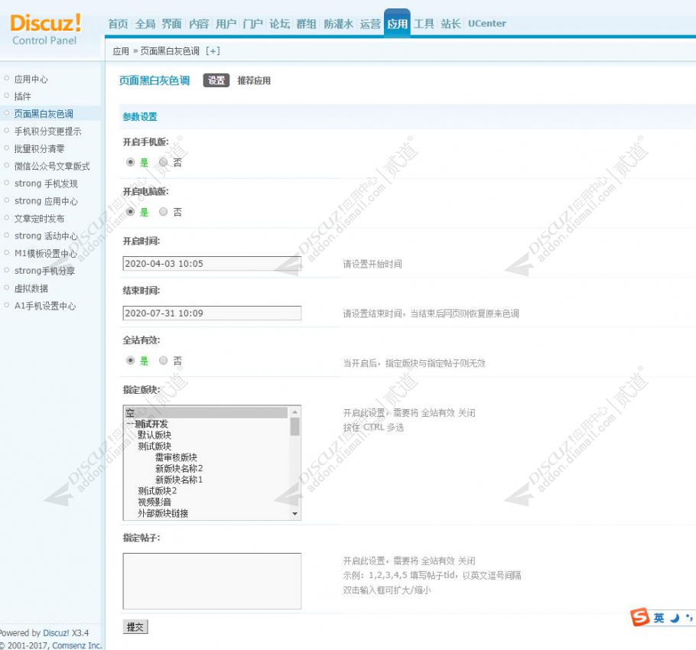Select 新版块名称2 in the 指定版块 list
696x650 pixels.
pyautogui.click(x=207, y=468)
